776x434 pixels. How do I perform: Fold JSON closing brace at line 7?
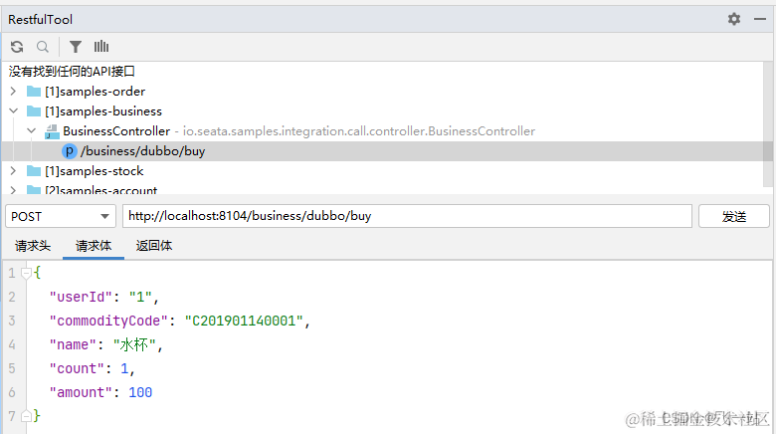pos(26,416)
